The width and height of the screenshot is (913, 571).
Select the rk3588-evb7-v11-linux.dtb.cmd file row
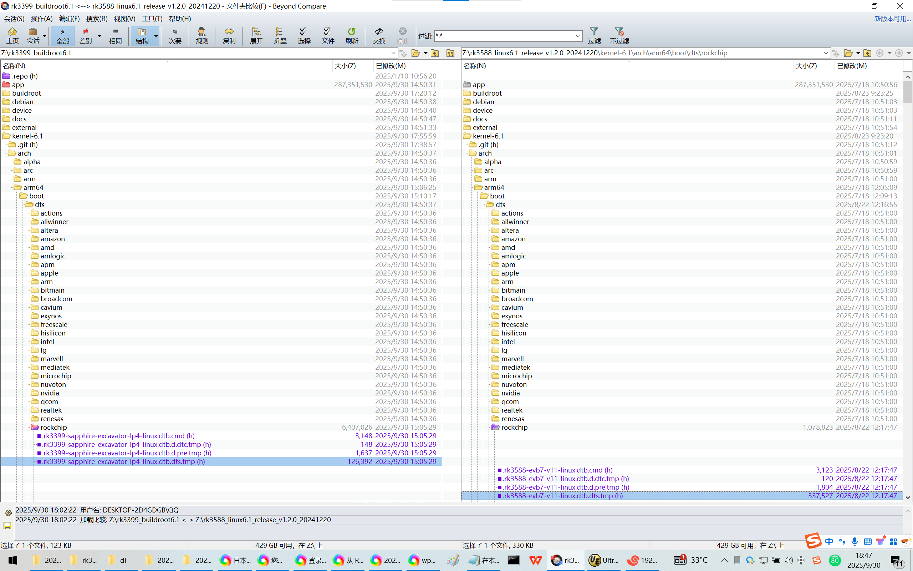click(558, 470)
